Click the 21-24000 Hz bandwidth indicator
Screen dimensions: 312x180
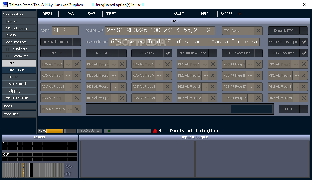pyautogui.click(x=89, y=130)
